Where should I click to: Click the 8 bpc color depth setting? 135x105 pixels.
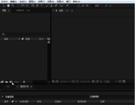click(x=16, y=82)
